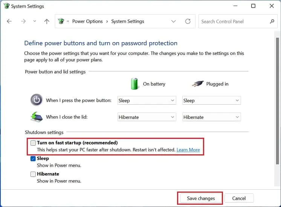Open the recent locations chevron
281x207 pixels.
(x=35, y=21)
